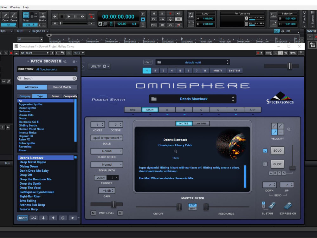Switch to the FX tab

[235, 110]
